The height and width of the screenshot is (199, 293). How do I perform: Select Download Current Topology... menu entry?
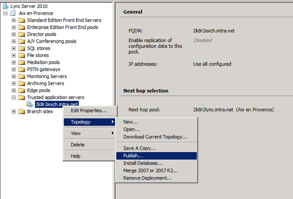tap(155, 137)
